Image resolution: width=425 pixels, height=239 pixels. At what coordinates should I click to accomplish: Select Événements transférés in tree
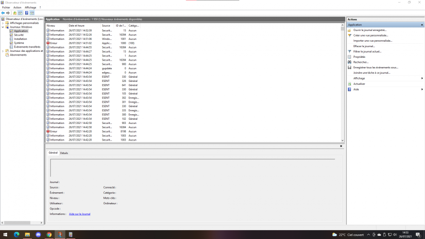pyautogui.click(x=27, y=47)
